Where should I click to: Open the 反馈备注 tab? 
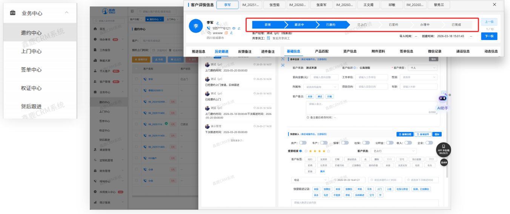pyautogui.click(x=245, y=52)
